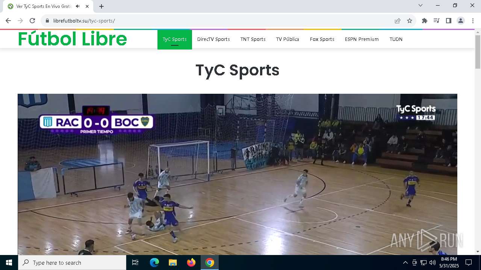Switch to TV Pública channel
The width and height of the screenshot is (481, 270).
click(x=287, y=39)
